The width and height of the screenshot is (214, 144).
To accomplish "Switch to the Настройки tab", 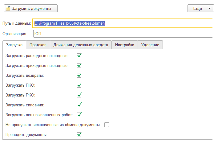I will [124, 45].
